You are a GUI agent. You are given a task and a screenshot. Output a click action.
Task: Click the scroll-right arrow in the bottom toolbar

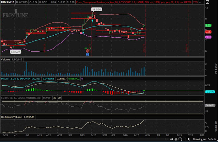[x=168, y=139]
